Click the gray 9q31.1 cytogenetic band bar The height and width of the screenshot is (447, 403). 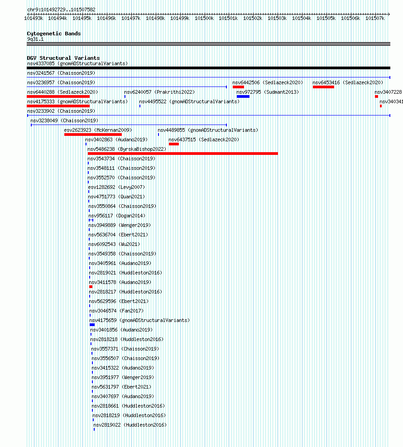(x=208, y=44)
